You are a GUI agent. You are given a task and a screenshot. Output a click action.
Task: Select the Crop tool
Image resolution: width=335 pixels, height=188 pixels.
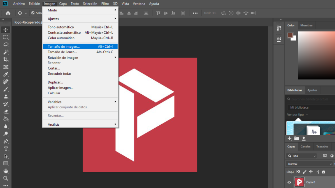point(6,59)
